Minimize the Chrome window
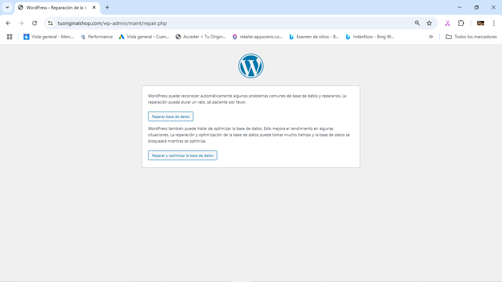 (460, 7)
